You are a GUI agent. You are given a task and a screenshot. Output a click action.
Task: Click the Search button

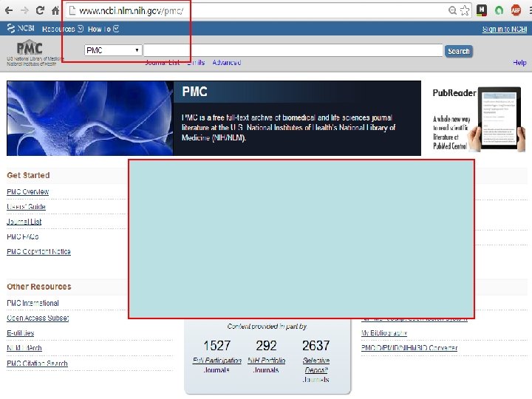(x=459, y=51)
